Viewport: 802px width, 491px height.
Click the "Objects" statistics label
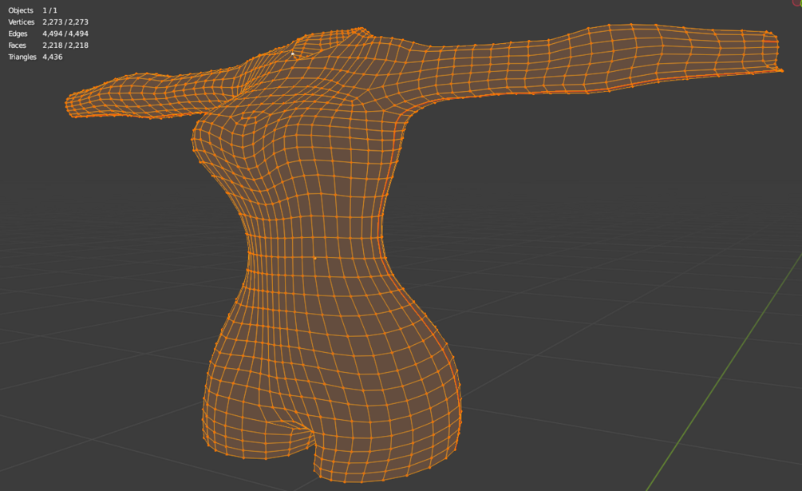[x=21, y=10]
